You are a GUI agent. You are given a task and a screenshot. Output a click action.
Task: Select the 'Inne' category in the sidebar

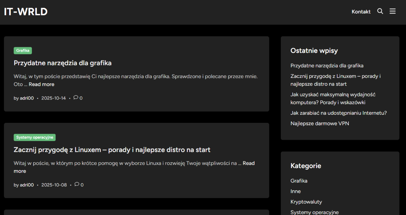[x=295, y=191]
